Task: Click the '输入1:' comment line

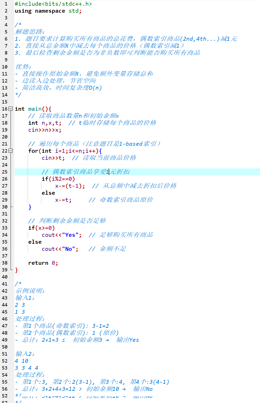Action: (25, 298)
